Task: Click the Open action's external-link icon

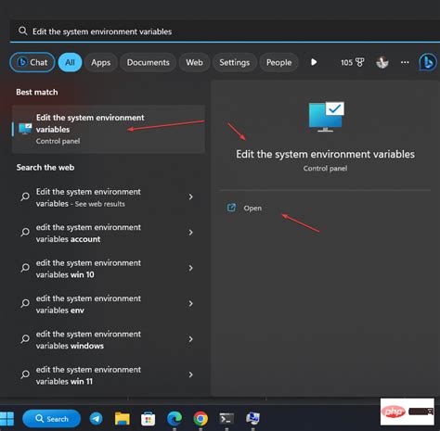Action: click(x=231, y=208)
